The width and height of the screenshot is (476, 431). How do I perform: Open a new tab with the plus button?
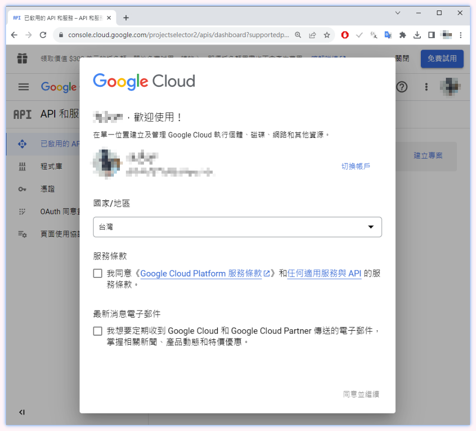126,18
